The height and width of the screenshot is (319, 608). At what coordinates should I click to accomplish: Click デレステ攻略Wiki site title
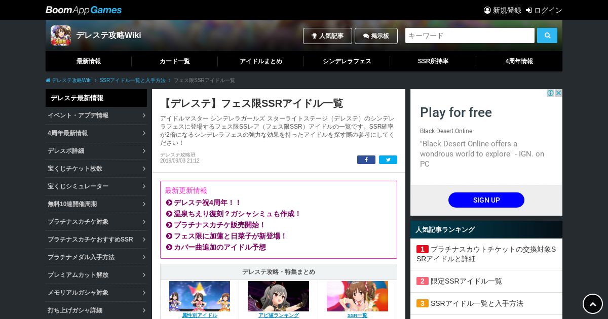point(108,35)
